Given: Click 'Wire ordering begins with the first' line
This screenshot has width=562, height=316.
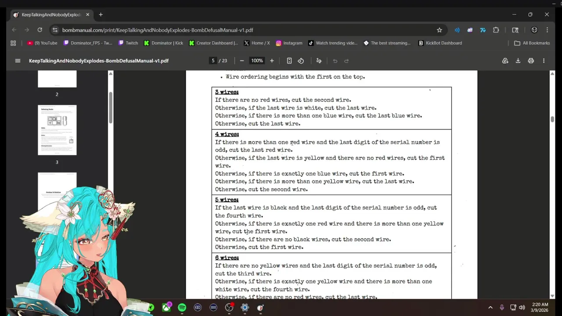Looking at the screenshot, I should click(x=295, y=77).
